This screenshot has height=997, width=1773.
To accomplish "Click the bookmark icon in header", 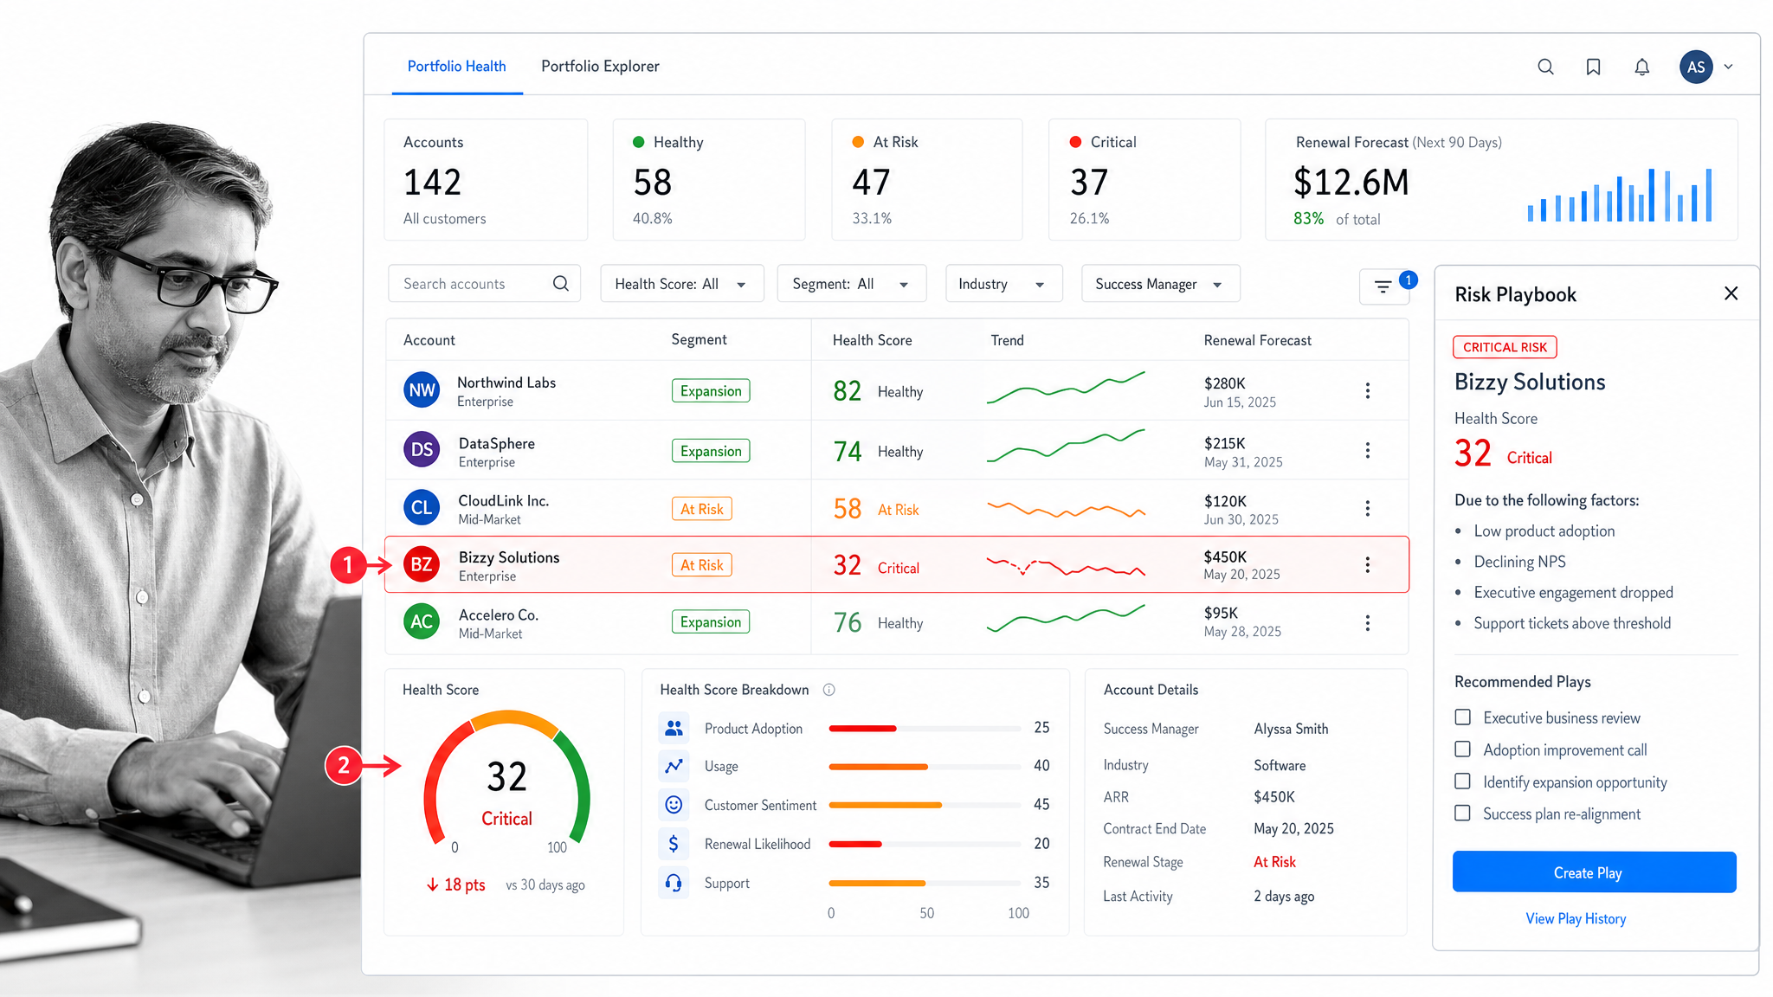I will [x=1593, y=67].
